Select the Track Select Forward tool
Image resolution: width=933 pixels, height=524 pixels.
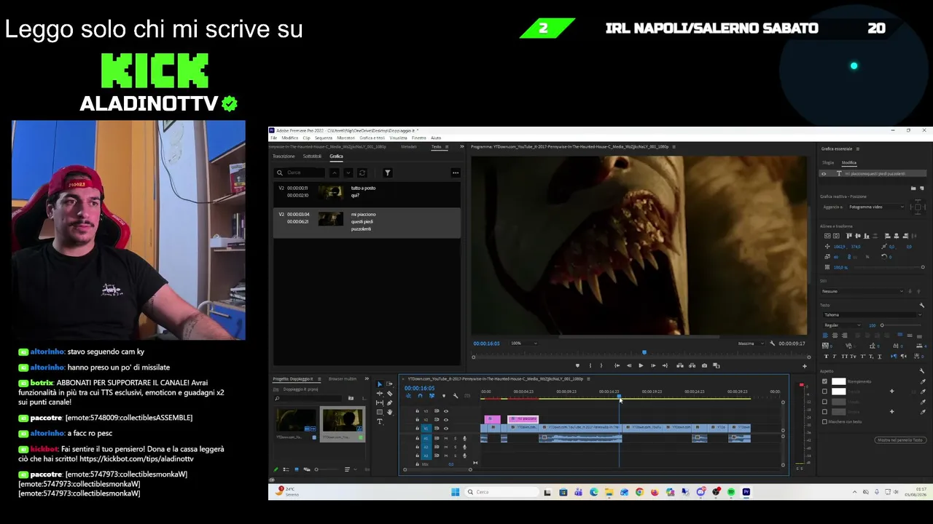tap(389, 384)
